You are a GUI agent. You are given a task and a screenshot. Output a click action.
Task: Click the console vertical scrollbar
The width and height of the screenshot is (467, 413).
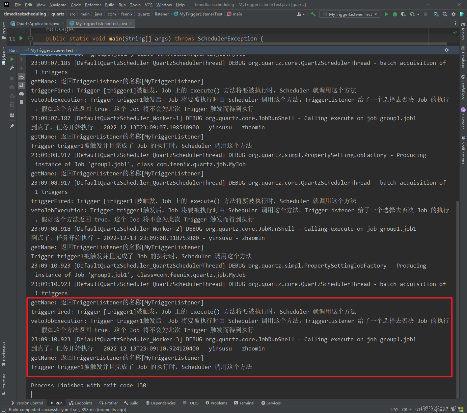pyautogui.click(x=457, y=299)
